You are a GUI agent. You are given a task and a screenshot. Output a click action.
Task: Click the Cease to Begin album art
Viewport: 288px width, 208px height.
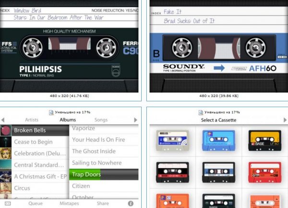point(6,142)
